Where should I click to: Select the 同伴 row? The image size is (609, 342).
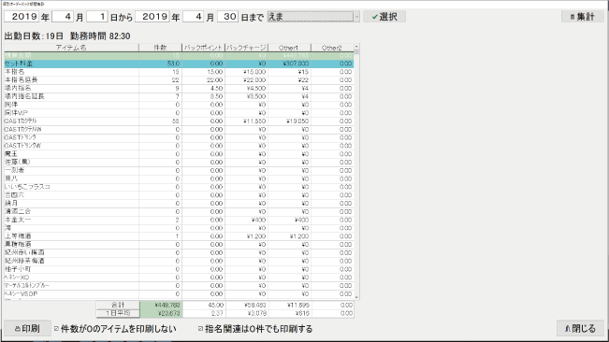(179, 105)
